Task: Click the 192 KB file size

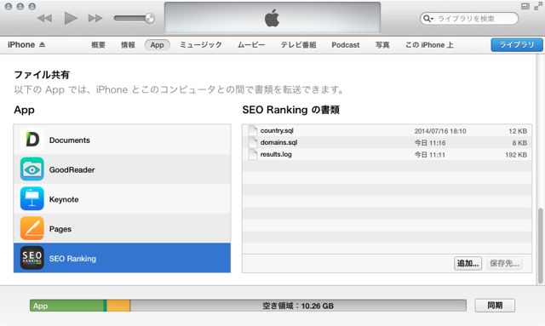Action: 516,155
